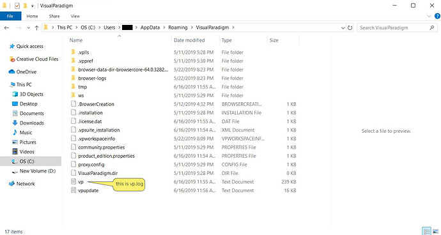
Task: Select the VisualParadigm.dir file icon
Action: (73, 173)
